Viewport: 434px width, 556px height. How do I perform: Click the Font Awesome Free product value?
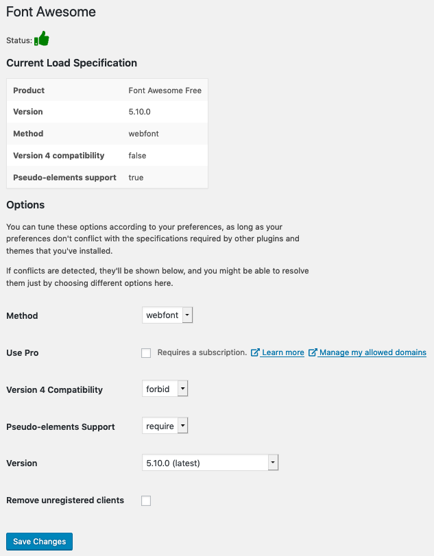[165, 90]
